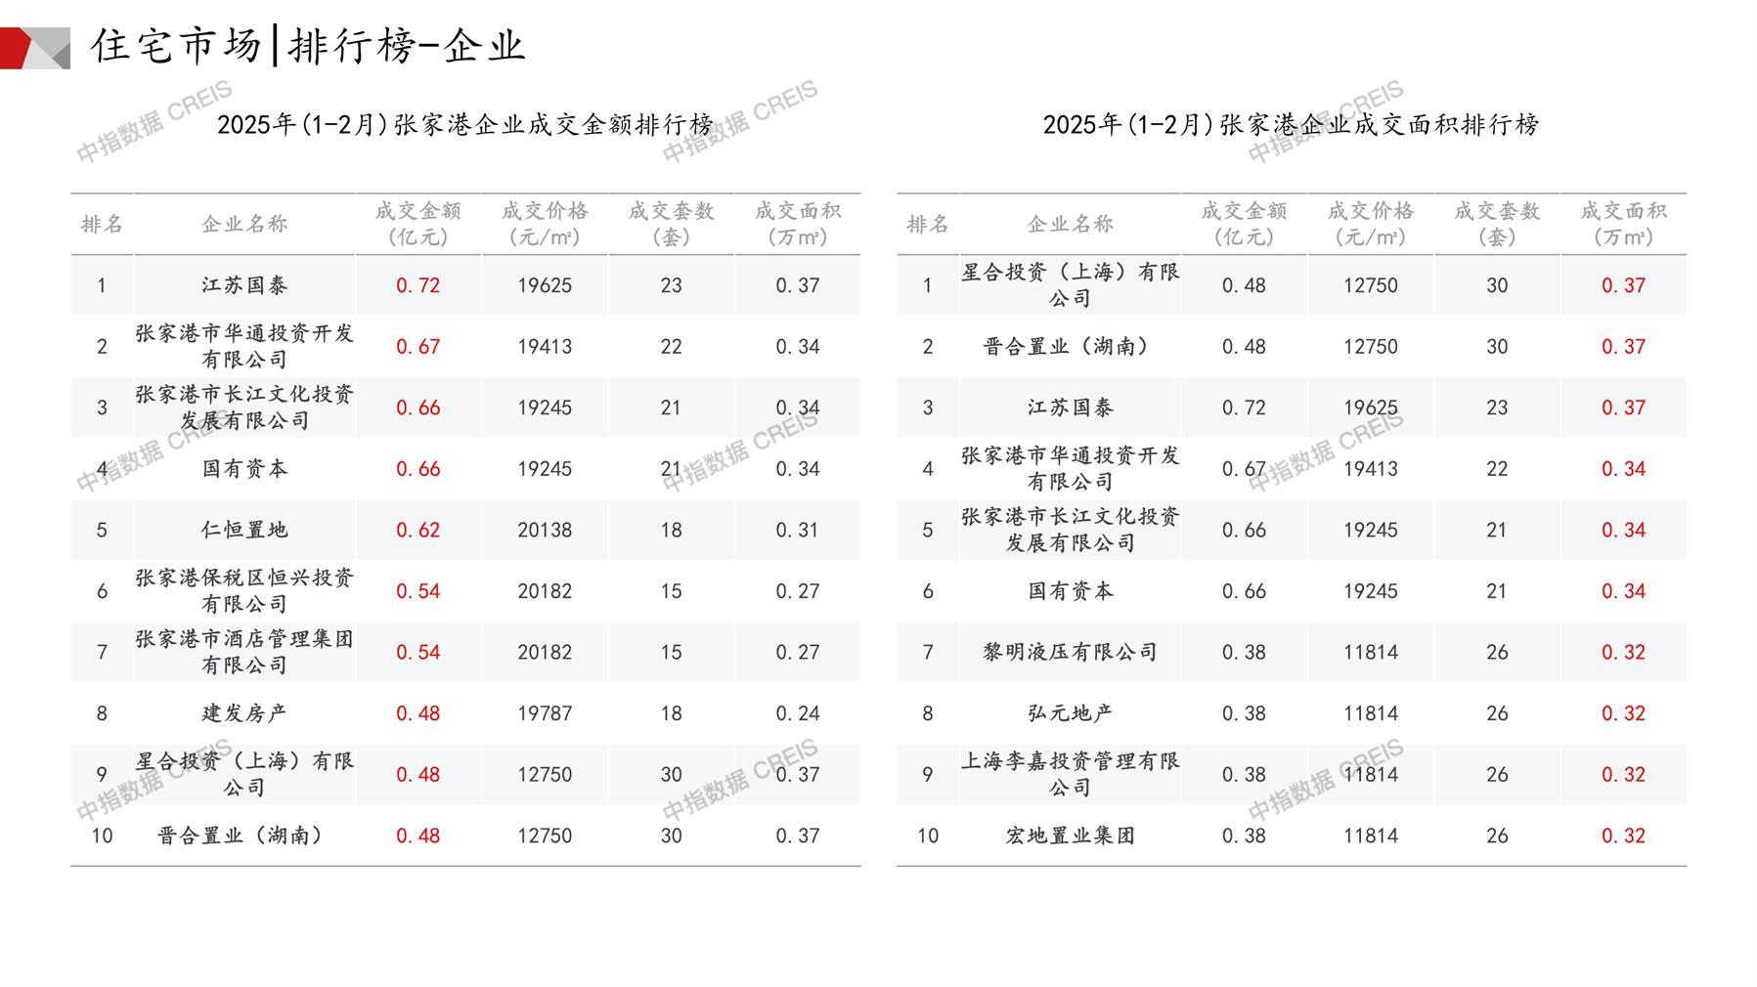This screenshot has height=987, width=1757.
Task: Click the red 0.72 amount in the left table
Action: (417, 285)
